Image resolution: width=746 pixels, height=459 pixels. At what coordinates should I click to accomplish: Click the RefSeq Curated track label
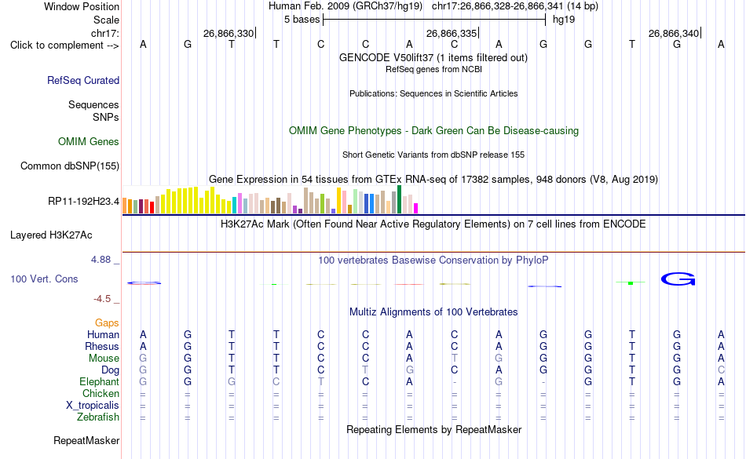[x=83, y=80]
